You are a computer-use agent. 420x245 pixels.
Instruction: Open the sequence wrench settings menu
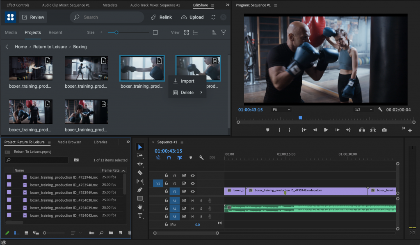pyautogui.click(x=201, y=158)
